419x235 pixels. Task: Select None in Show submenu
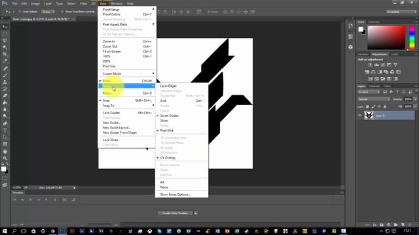(x=182, y=187)
